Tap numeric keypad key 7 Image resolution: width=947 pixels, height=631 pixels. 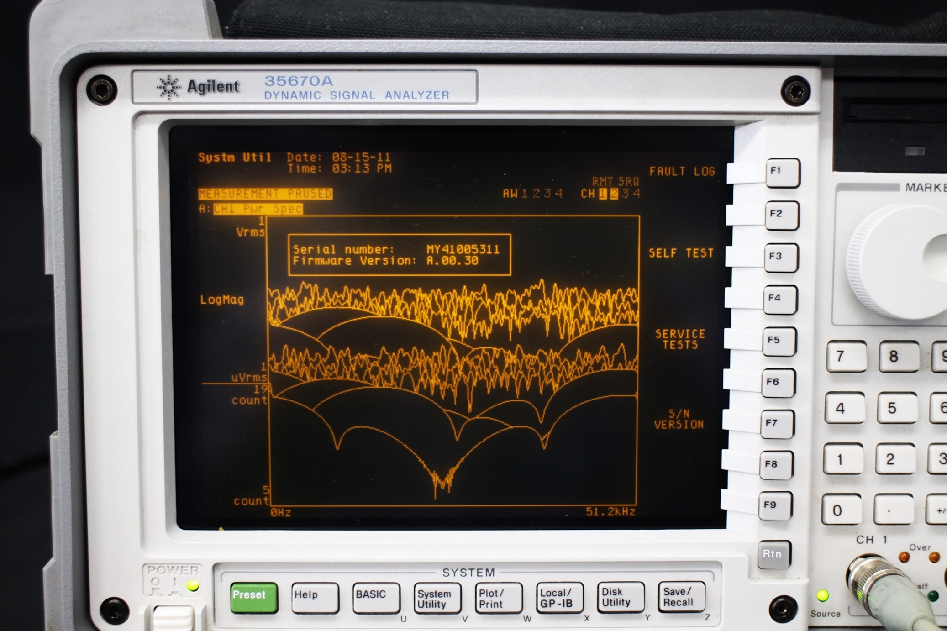click(x=847, y=357)
